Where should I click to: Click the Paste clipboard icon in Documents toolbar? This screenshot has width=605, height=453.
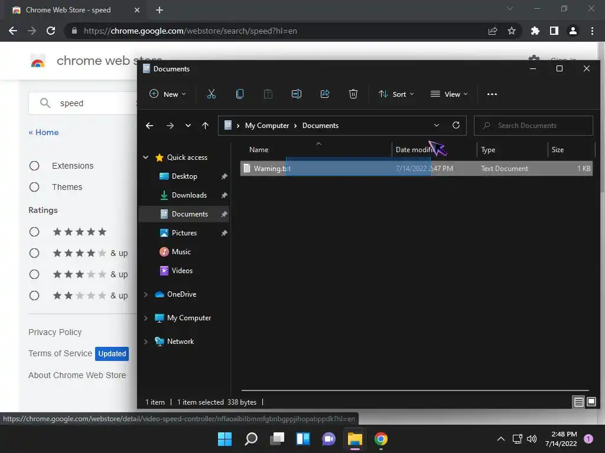[x=268, y=94]
